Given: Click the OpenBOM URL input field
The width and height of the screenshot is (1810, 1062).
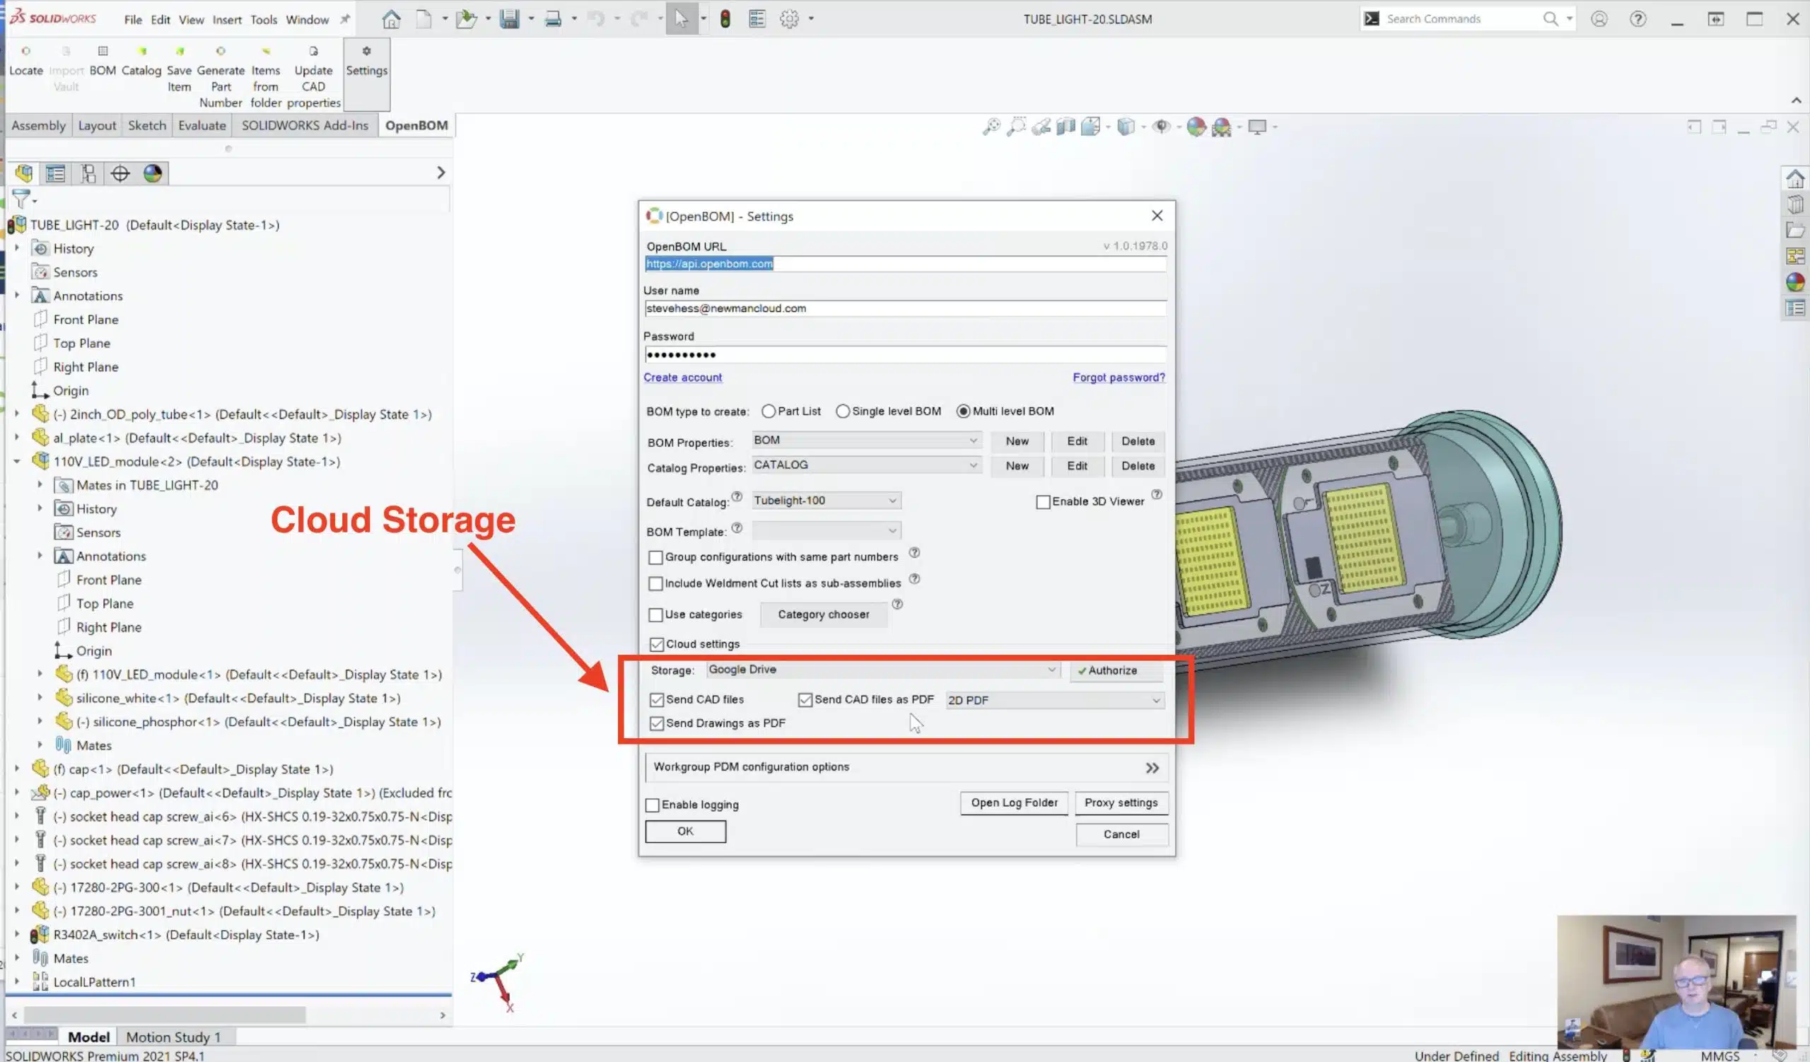Looking at the screenshot, I should (x=905, y=264).
